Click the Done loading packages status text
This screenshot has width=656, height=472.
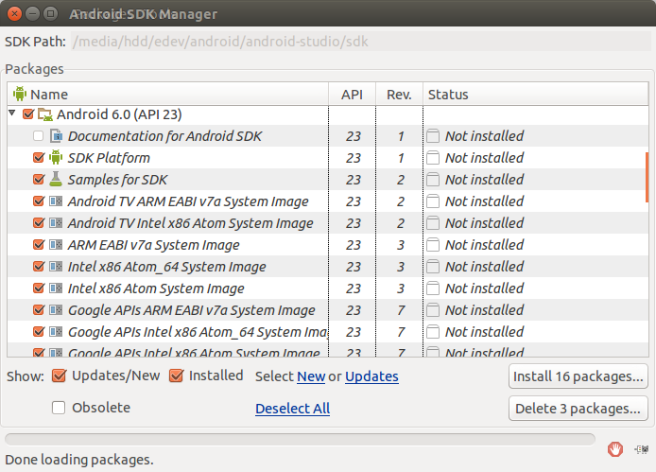[x=79, y=460]
